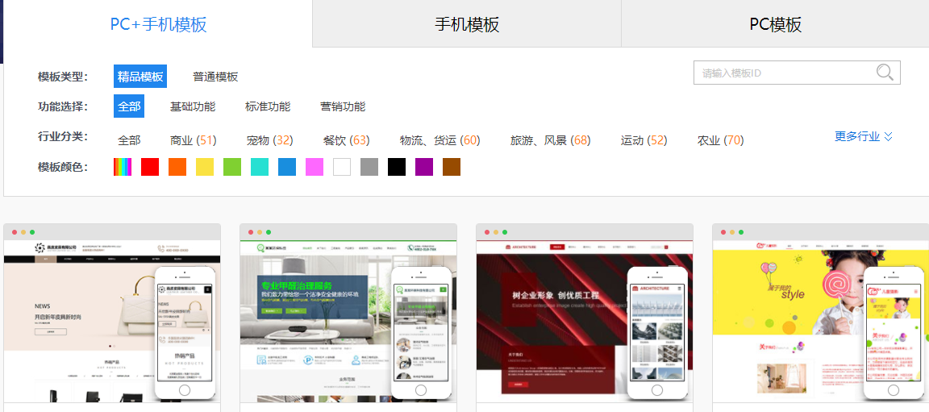
Task: Select 精品模板 template type
Action: click(140, 77)
